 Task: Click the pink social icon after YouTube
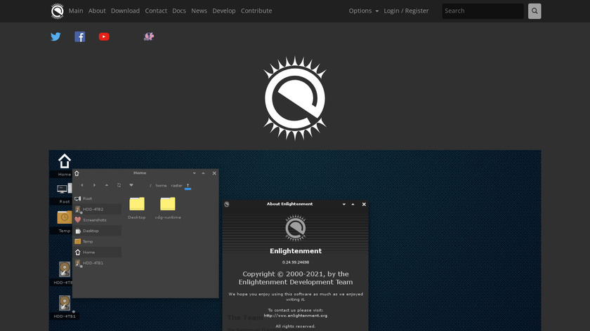[149, 36]
